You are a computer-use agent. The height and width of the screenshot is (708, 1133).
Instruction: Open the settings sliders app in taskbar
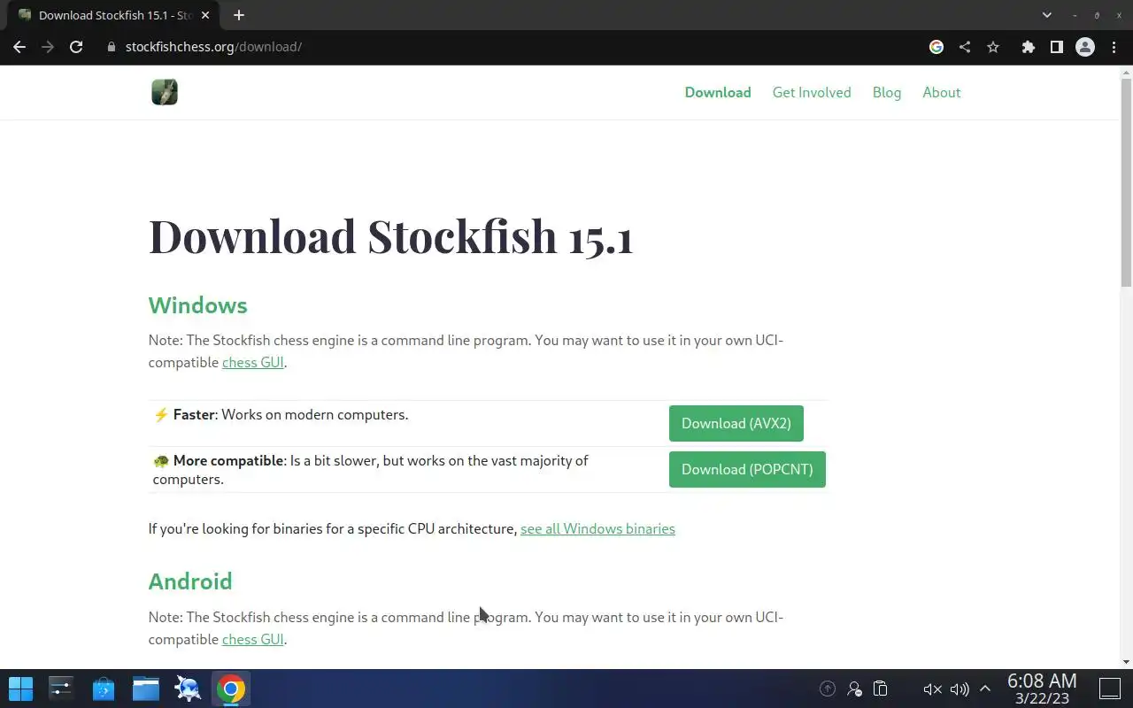click(x=61, y=689)
